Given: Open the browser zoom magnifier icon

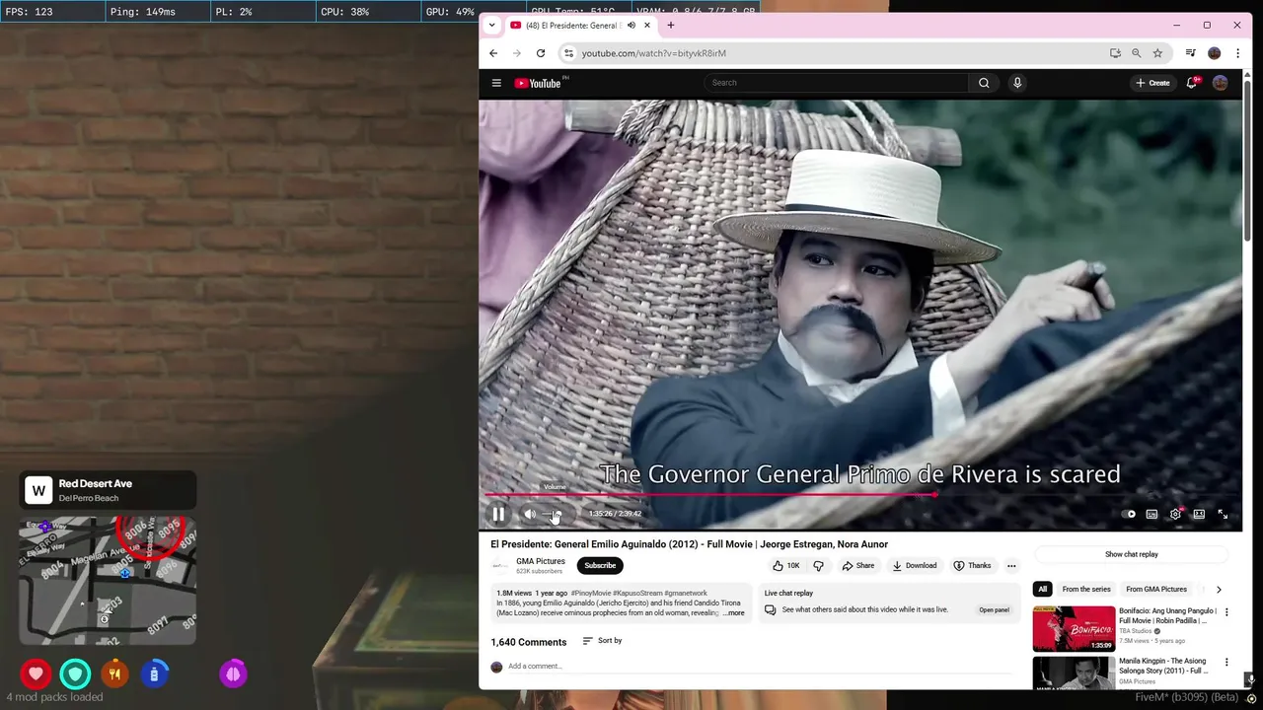Looking at the screenshot, I should 1137,53.
